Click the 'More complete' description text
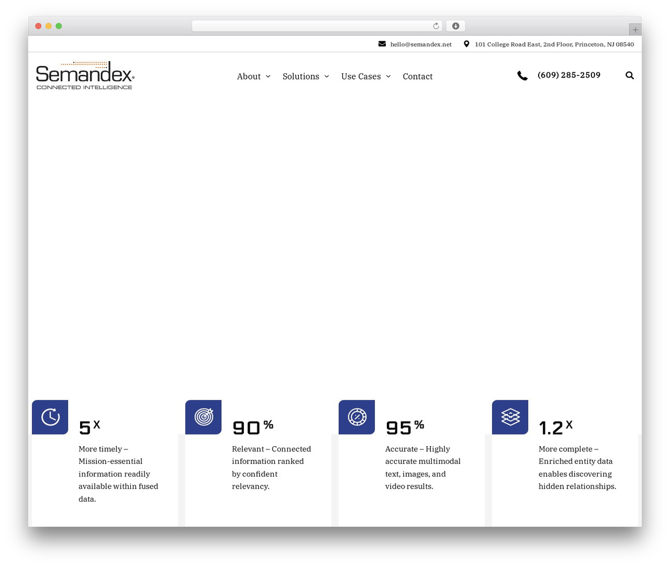 coord(577,468)
